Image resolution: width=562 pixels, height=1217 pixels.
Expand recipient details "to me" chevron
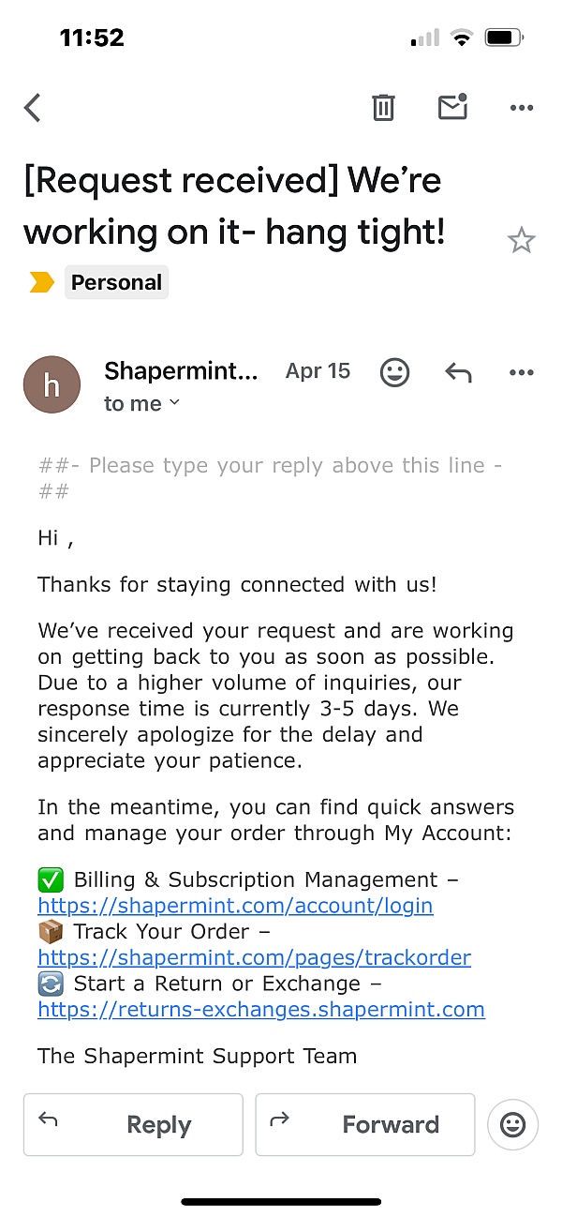pos(173,404)
